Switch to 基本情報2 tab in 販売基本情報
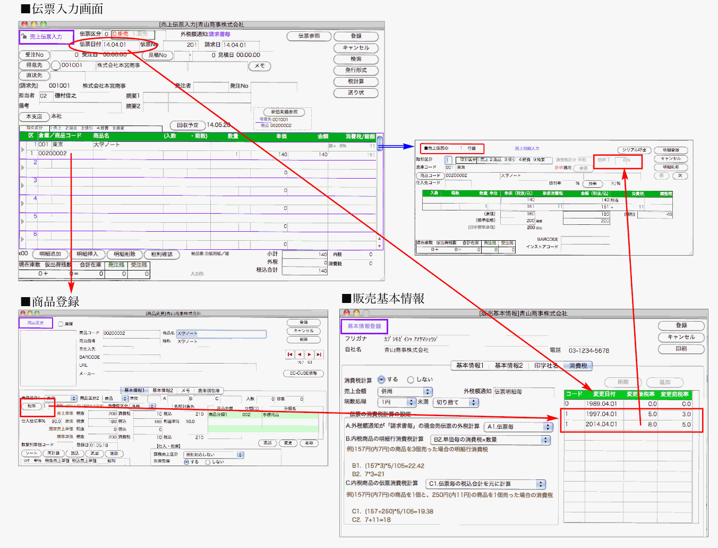The width and height of the screenshot is (718, 548). (509, 366)
